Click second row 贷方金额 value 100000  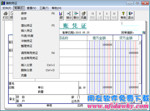point(133,53)
